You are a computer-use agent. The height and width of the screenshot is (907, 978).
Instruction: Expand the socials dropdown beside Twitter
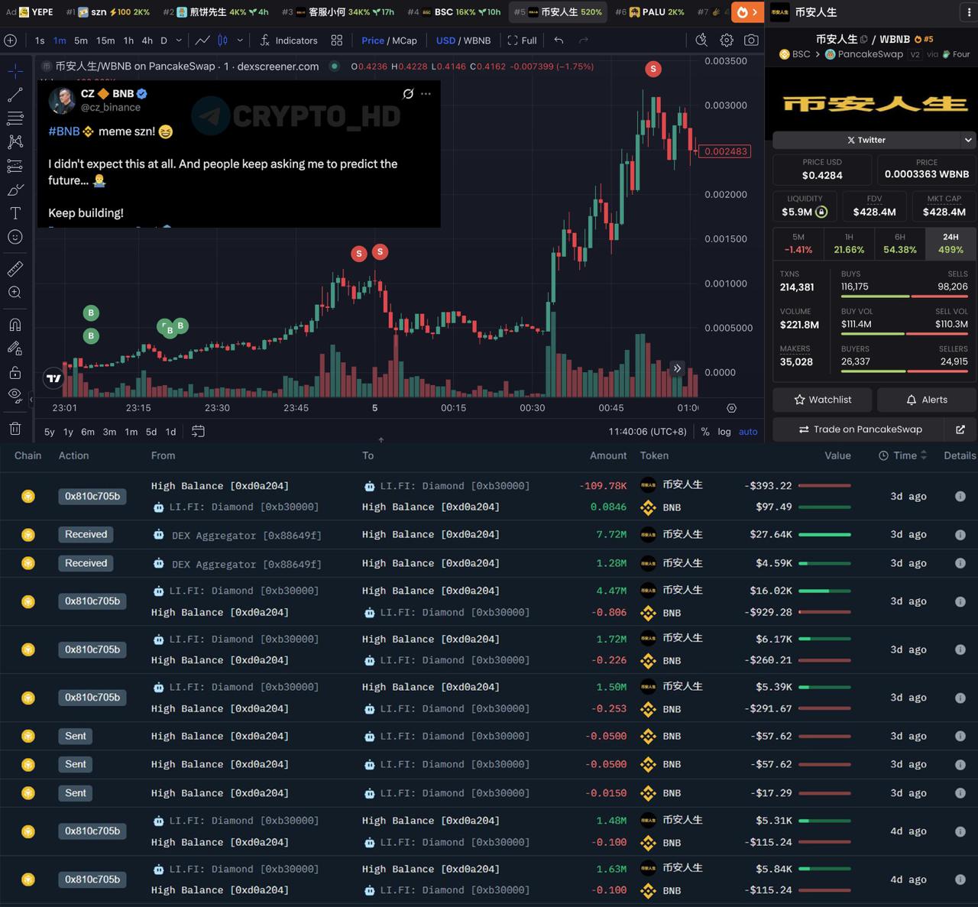(x=968, y=140)
